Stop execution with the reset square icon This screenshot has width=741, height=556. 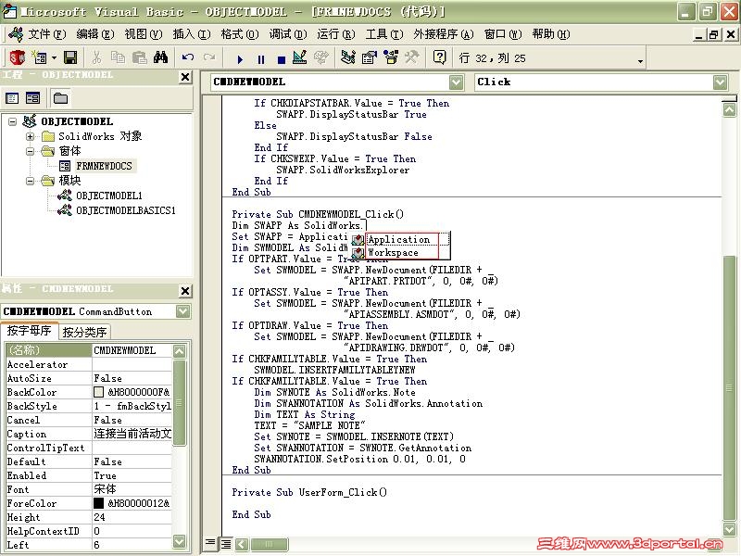click(x=282, y=59)
